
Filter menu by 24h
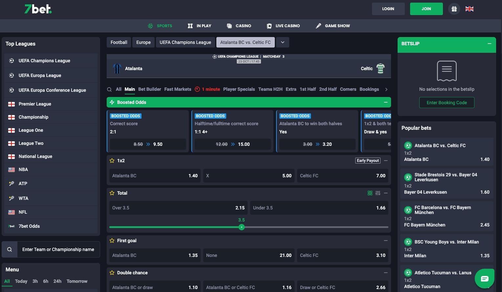(x=57, y=281)
